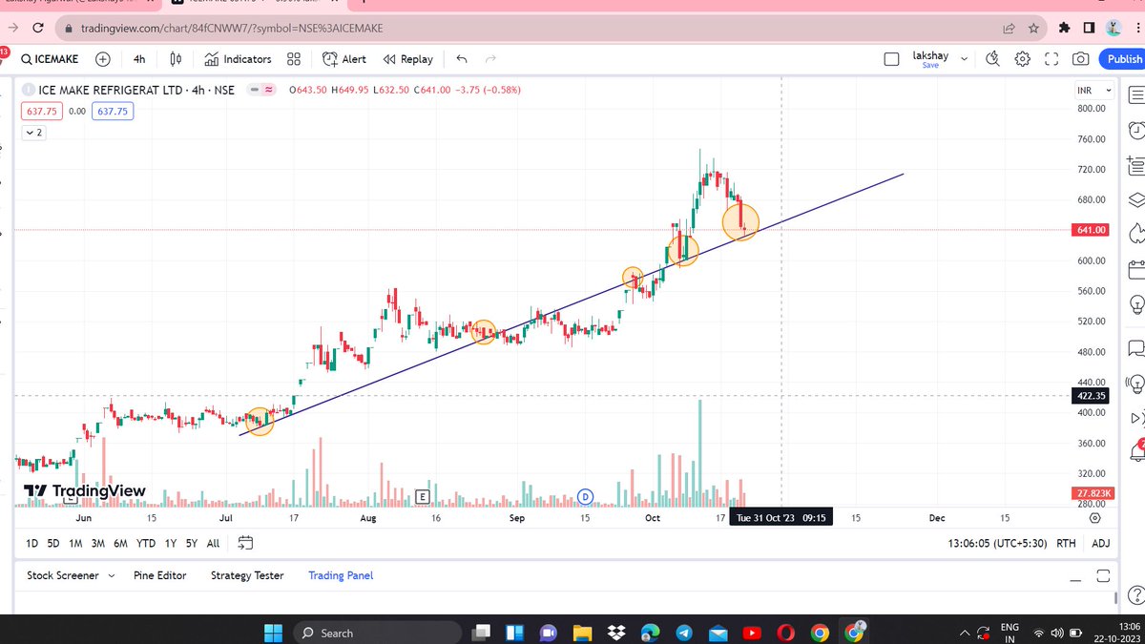Open the hotlists flame icon in sidebar
1145x644 pixels.
[x=1135, y=234]
